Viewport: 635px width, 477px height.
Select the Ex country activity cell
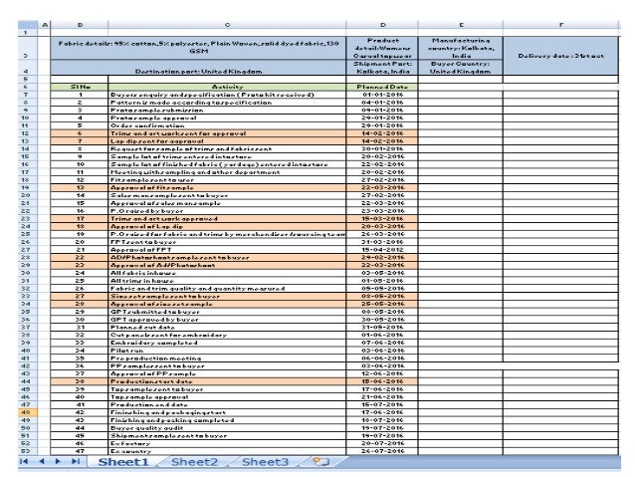click(x=227, y=451)
